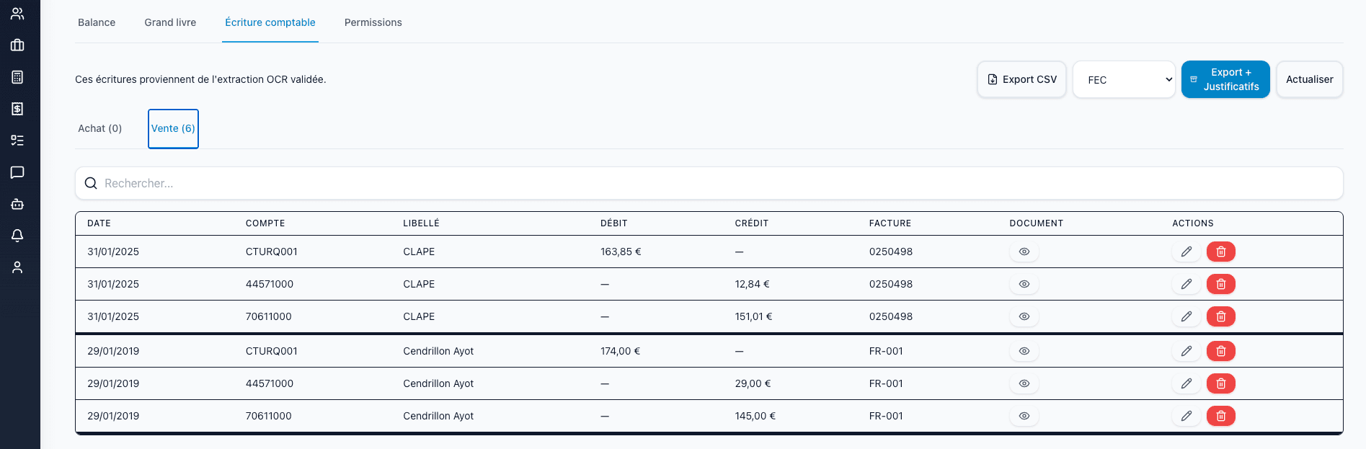Click the Export CSV button
This screenshot has width=1366, height=449.
(x=1021, y=79)
